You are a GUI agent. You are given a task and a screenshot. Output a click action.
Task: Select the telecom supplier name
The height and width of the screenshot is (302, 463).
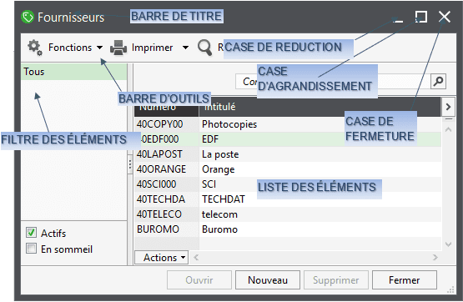[219, 214]
